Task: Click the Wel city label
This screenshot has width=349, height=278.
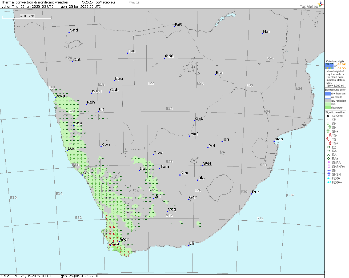Action: (x=207, y=163)
